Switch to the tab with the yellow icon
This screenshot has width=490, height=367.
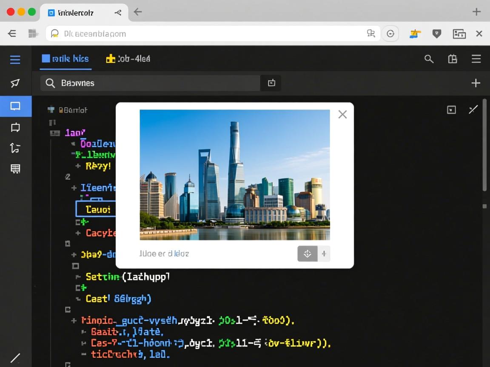point(128,59)
